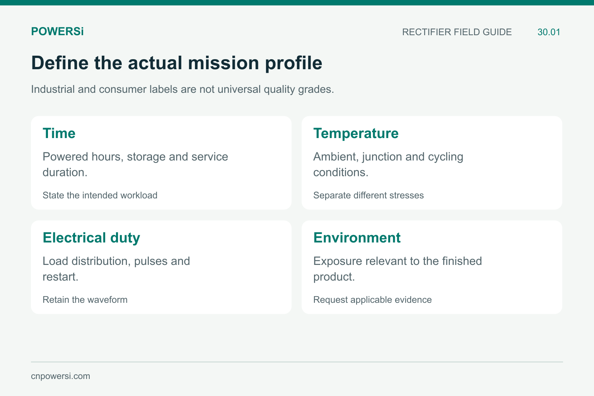This screenshot has width=594, height=396.
Task: Select the 'Electrical duty' card heading
Action: [91, 238]
